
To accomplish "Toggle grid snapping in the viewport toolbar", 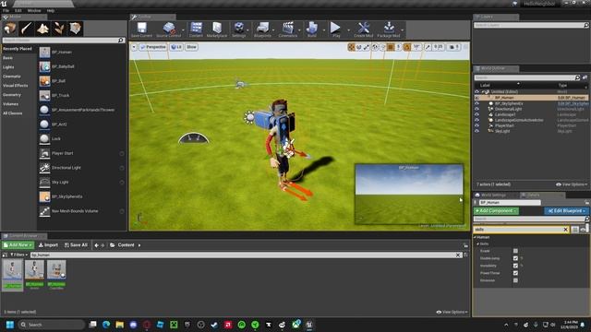I will [x=391, y=47].
